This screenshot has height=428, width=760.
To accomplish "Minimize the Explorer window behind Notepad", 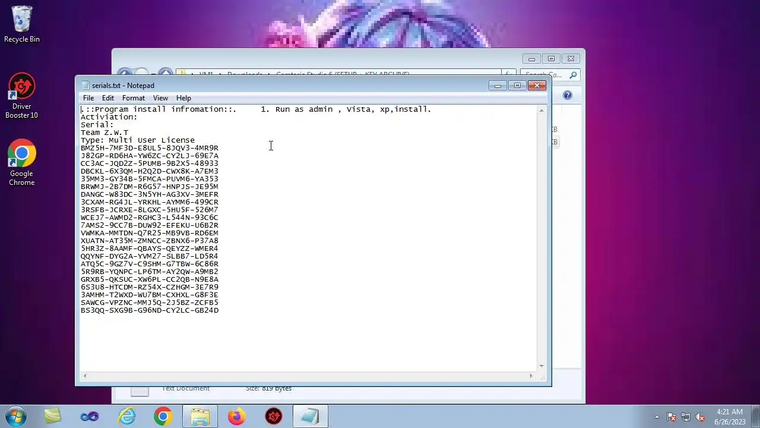I will 531,59.
